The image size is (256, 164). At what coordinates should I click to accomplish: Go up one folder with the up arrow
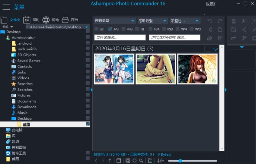[110, 160]
